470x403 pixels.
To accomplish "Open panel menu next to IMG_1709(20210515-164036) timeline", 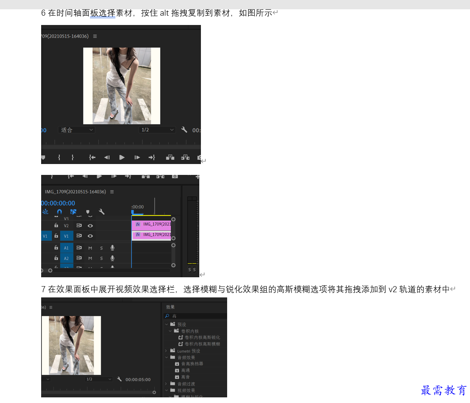I will click(x=112, y=191).
